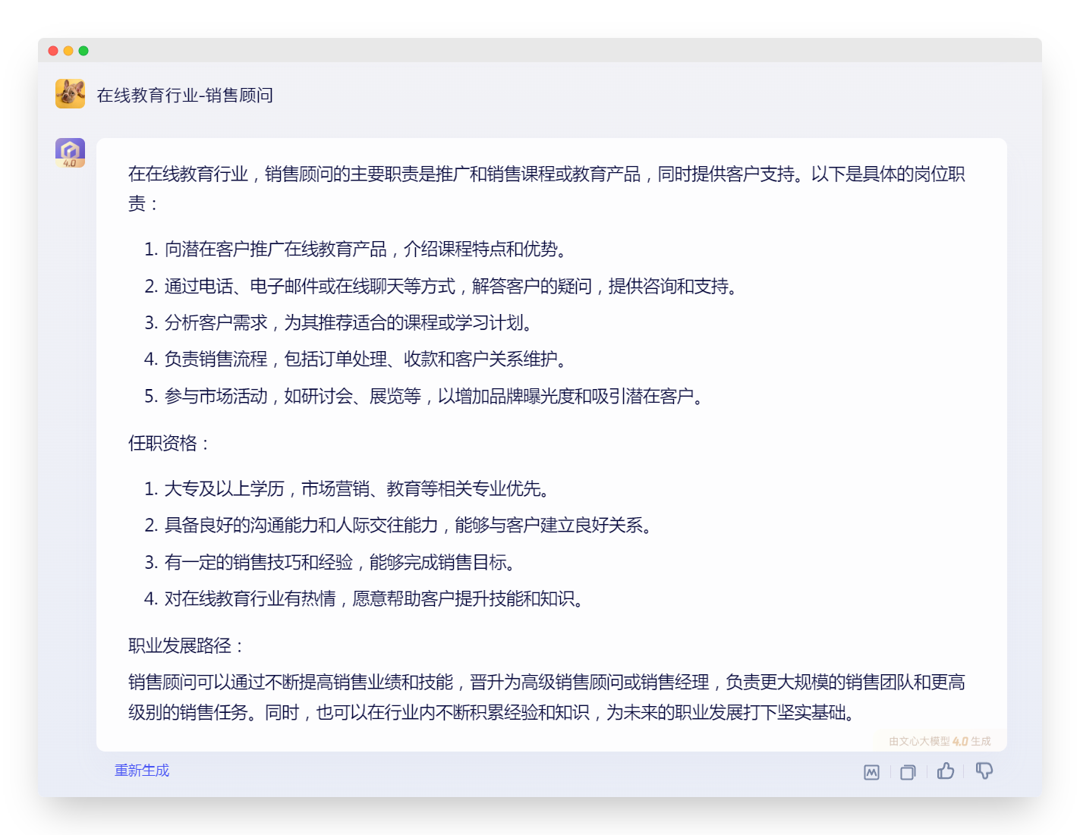
Task: Give the answer a thumbs up
Action: 946,771
